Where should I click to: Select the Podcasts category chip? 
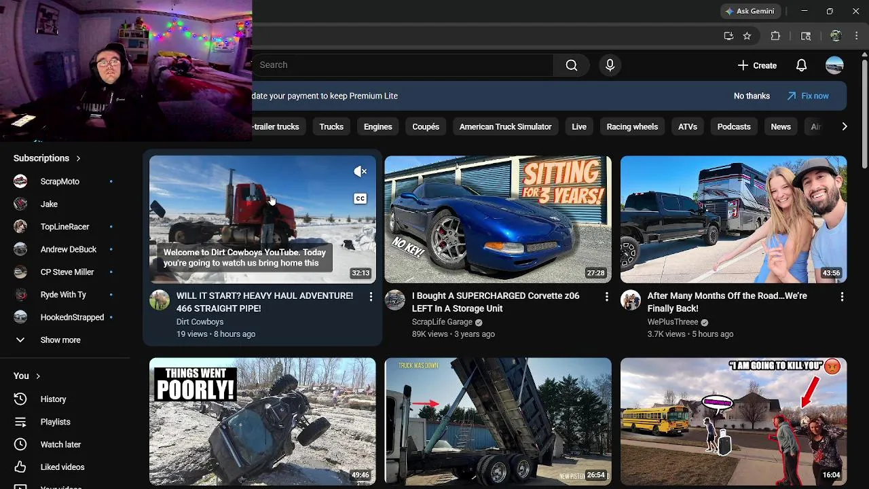[734, 126]
